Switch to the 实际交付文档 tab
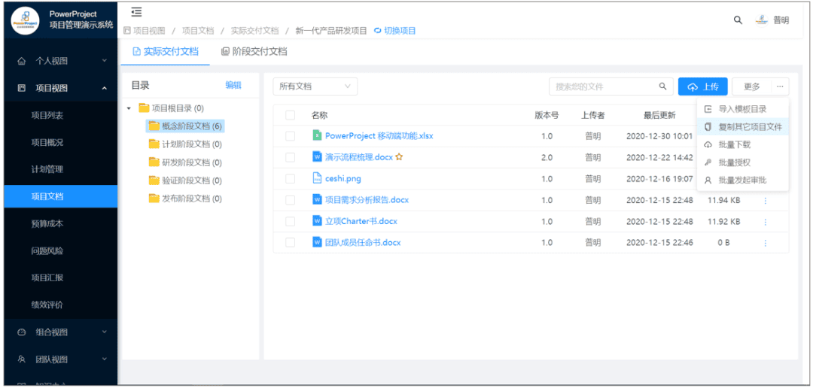This screenshot has height=388, width=813. [x=166, y=52]
